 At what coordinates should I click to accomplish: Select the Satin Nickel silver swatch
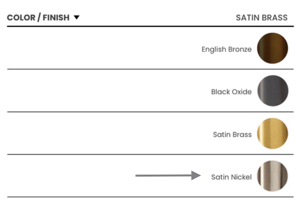(272, 176)
